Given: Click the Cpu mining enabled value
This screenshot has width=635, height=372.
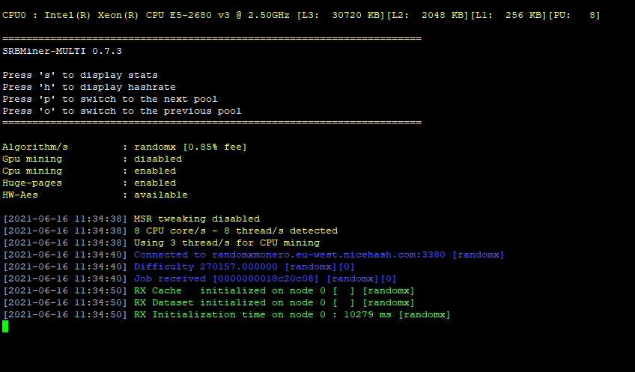Looking at the screenshot, I should [155, 171].
